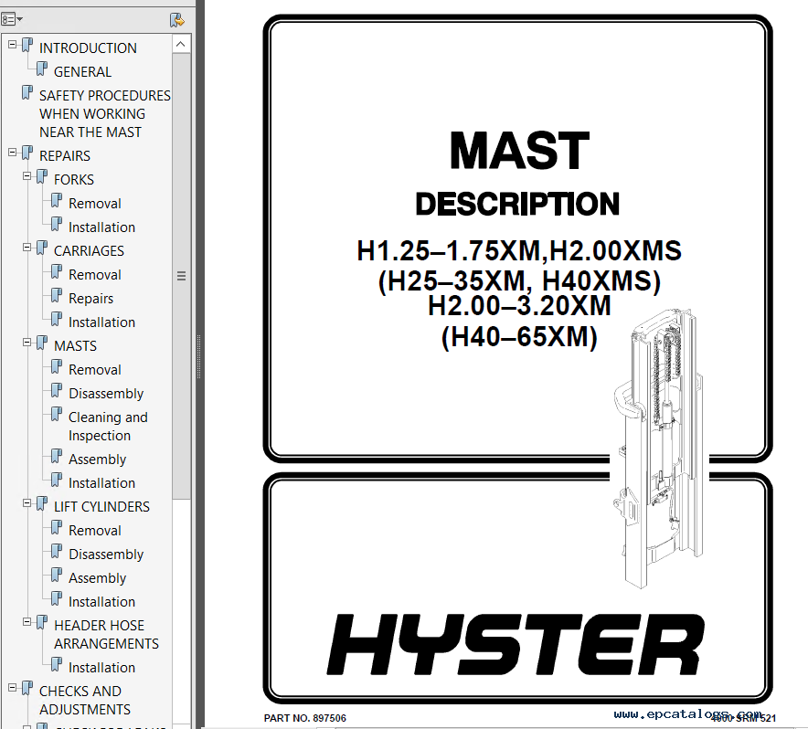Open the Disassembly bookmark under MASTS
The width and height of the screenshot is (808, 729).
[x=106, y=394]
